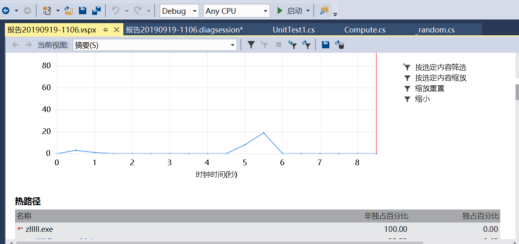Viewport: 519px width, 244px height.
Task: Expand the New Project dropdown arrow
Action: [58, 11]
